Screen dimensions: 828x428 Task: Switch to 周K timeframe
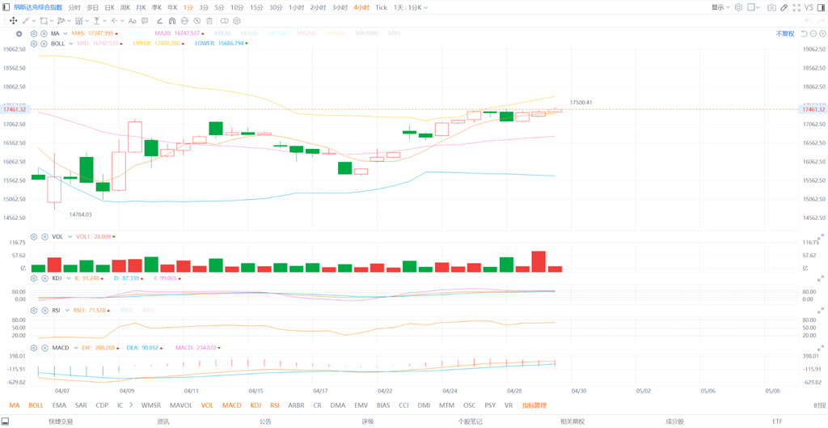[125, 7]
